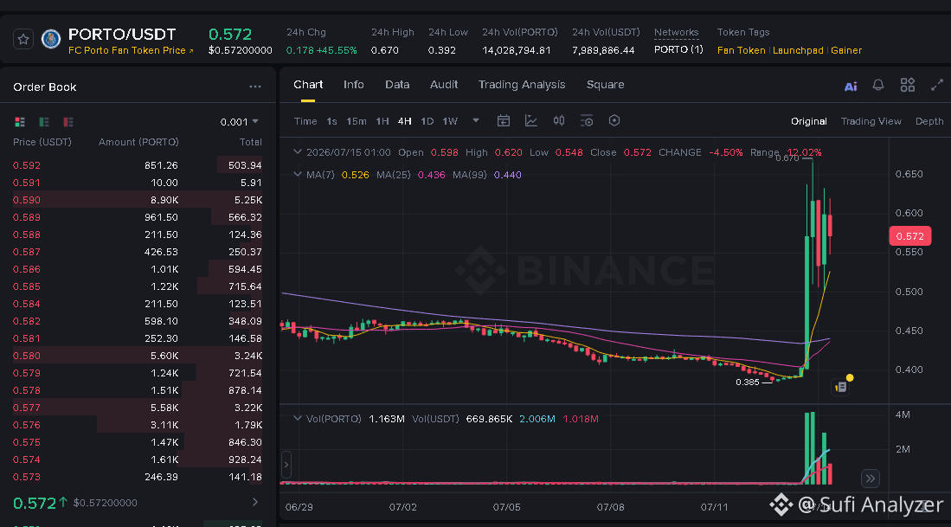
Task: Open price alert bell
Action: tap(878, 85)
